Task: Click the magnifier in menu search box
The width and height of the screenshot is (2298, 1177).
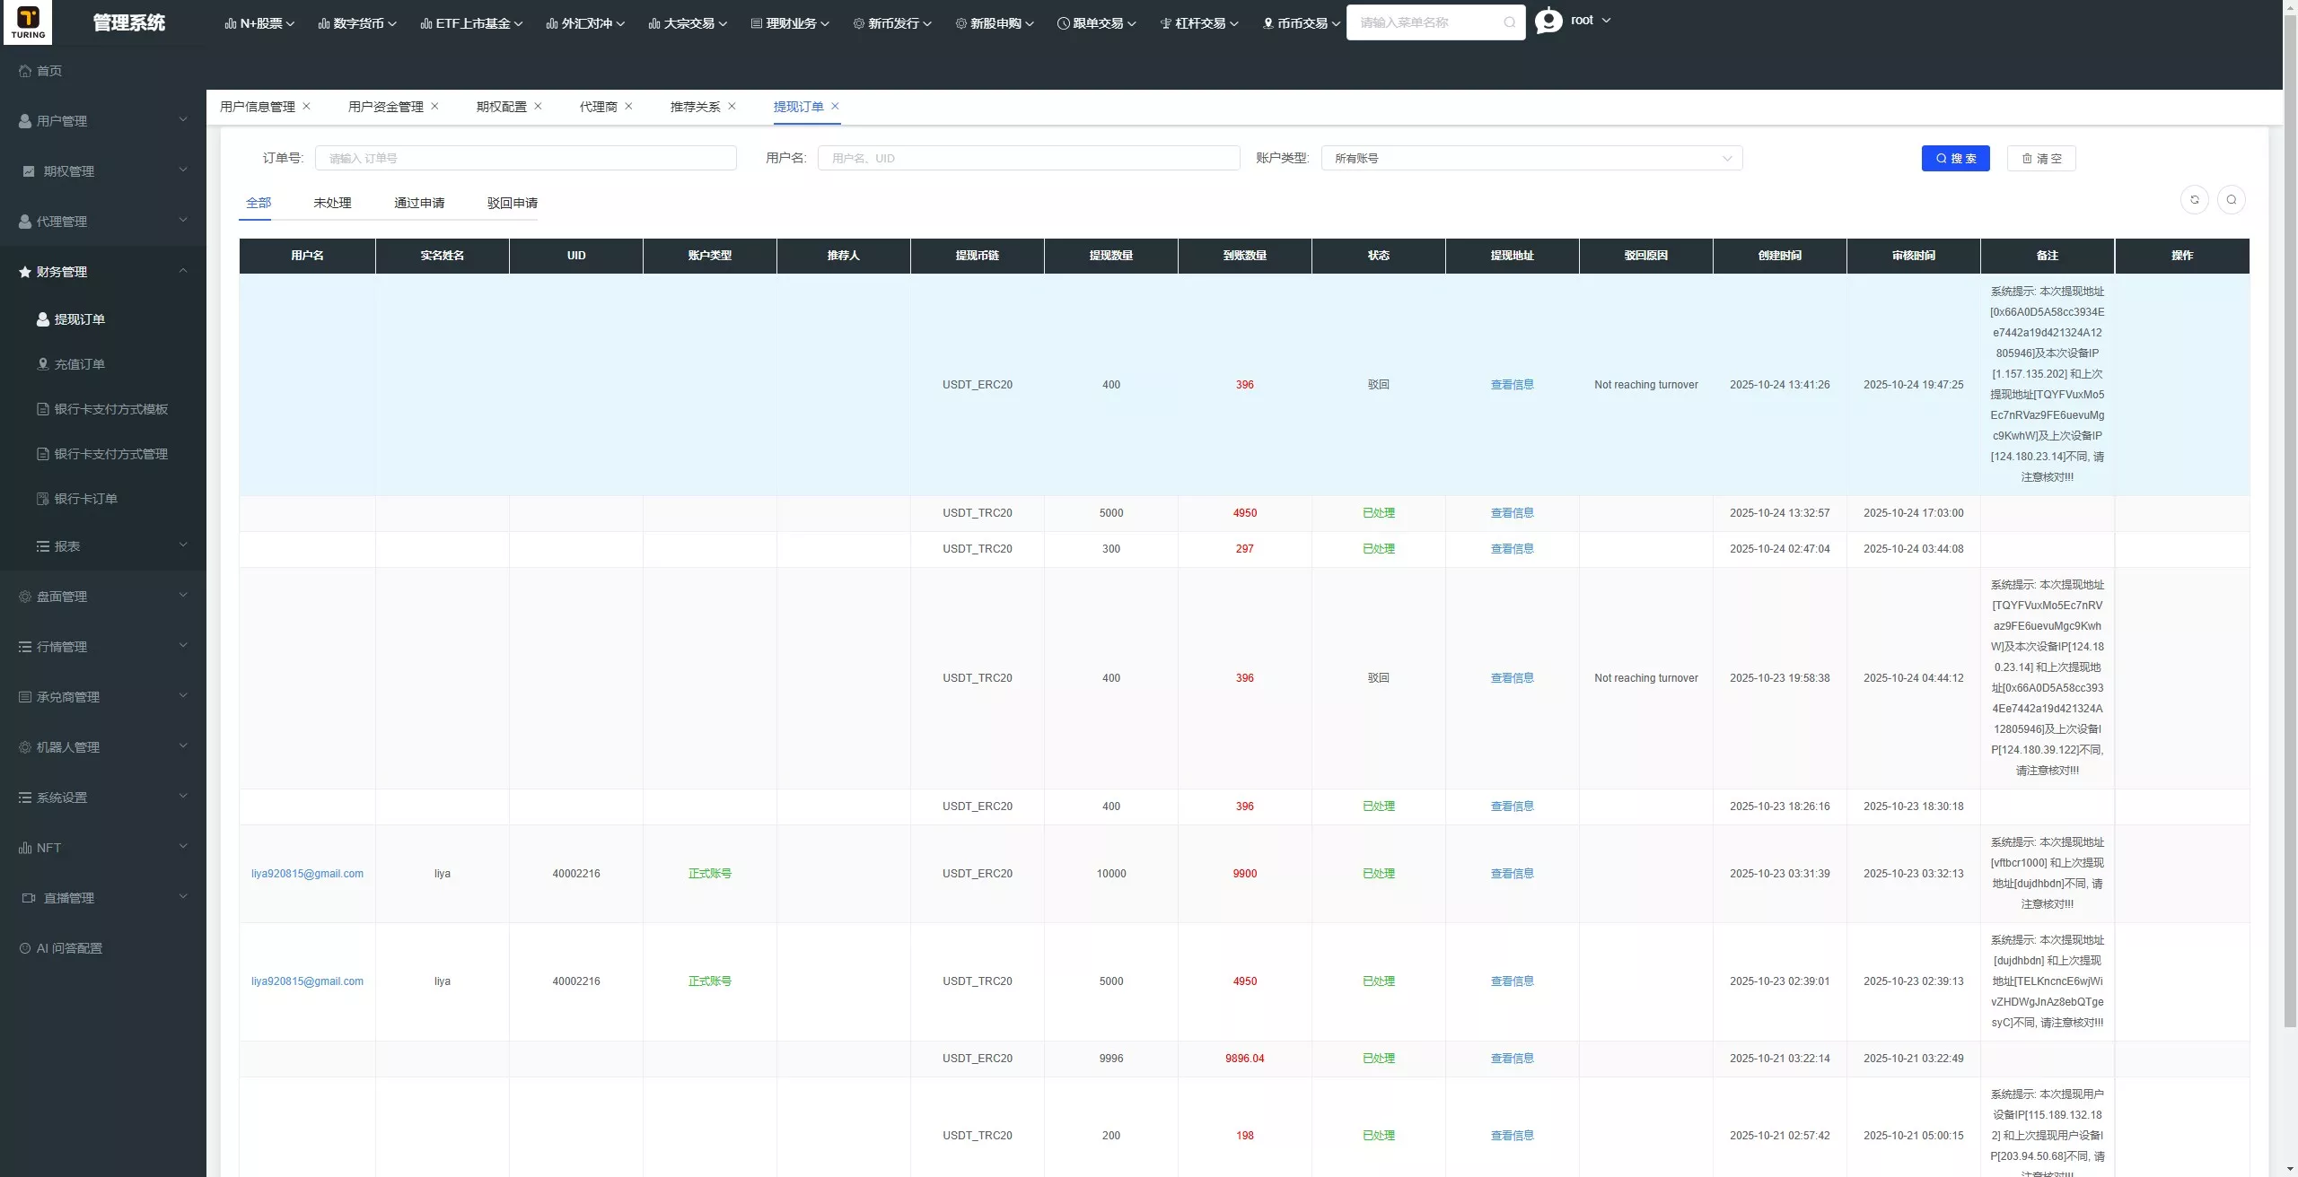Action: 1509,22
